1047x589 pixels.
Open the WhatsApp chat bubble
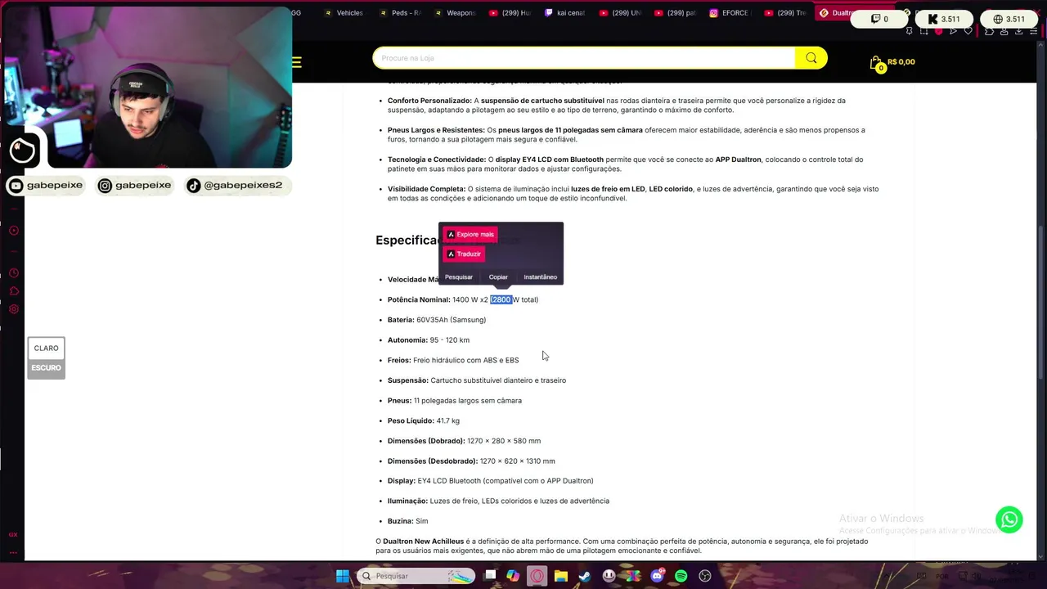click(1009, 519)
